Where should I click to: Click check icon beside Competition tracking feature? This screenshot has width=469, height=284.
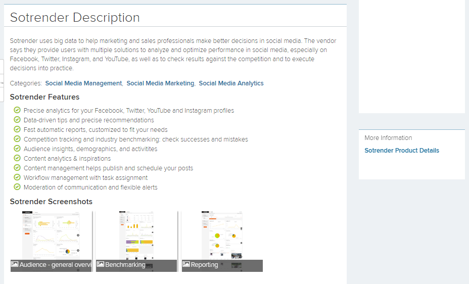[17, 139]
